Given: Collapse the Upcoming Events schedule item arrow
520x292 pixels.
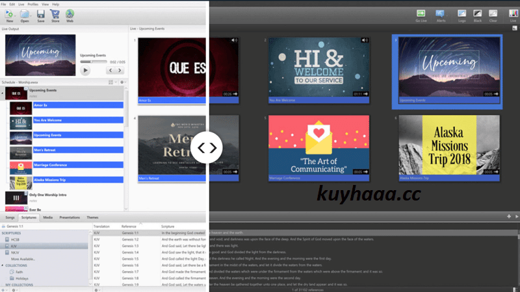Looking at the screenshot, I should (3, 93).
